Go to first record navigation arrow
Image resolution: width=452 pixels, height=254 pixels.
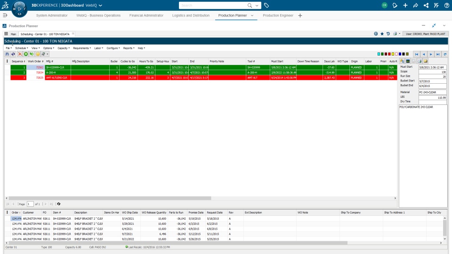point(417,54)
